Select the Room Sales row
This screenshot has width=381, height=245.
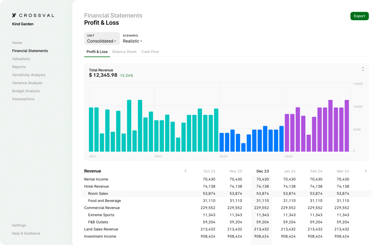click(x=98, y=193)
